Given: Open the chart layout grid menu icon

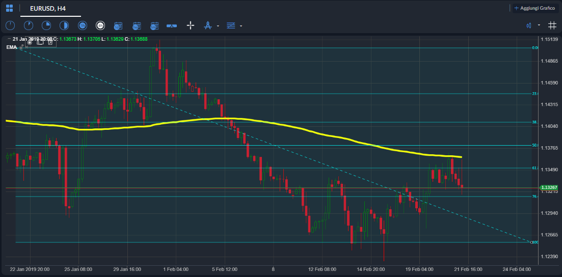Looking at the screenshot, I should point(9,8).
